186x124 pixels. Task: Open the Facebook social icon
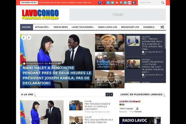[100, 2]
